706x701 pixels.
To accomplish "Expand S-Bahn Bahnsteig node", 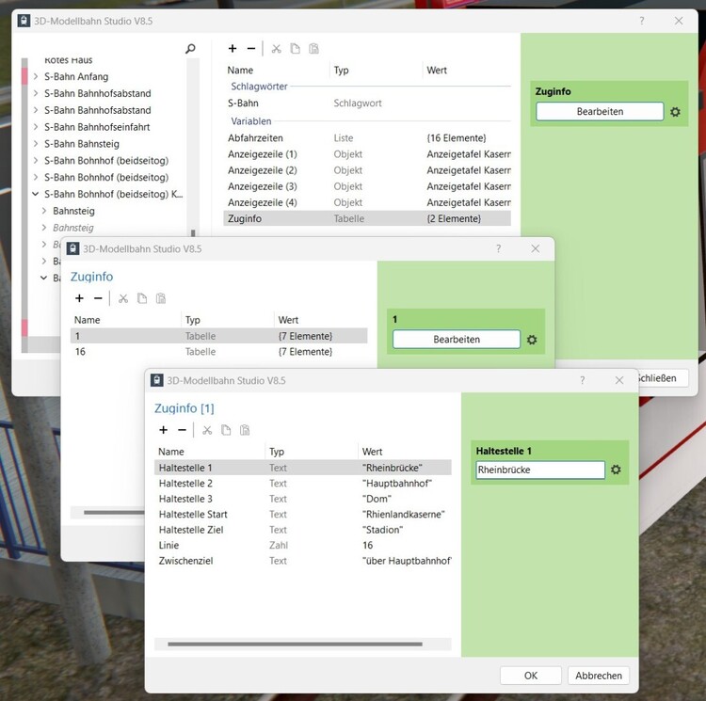I will pyautogui.click(x=36, y=144).
